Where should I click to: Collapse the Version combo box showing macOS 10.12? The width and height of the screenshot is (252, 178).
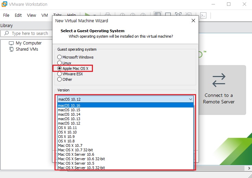[125, 99]
